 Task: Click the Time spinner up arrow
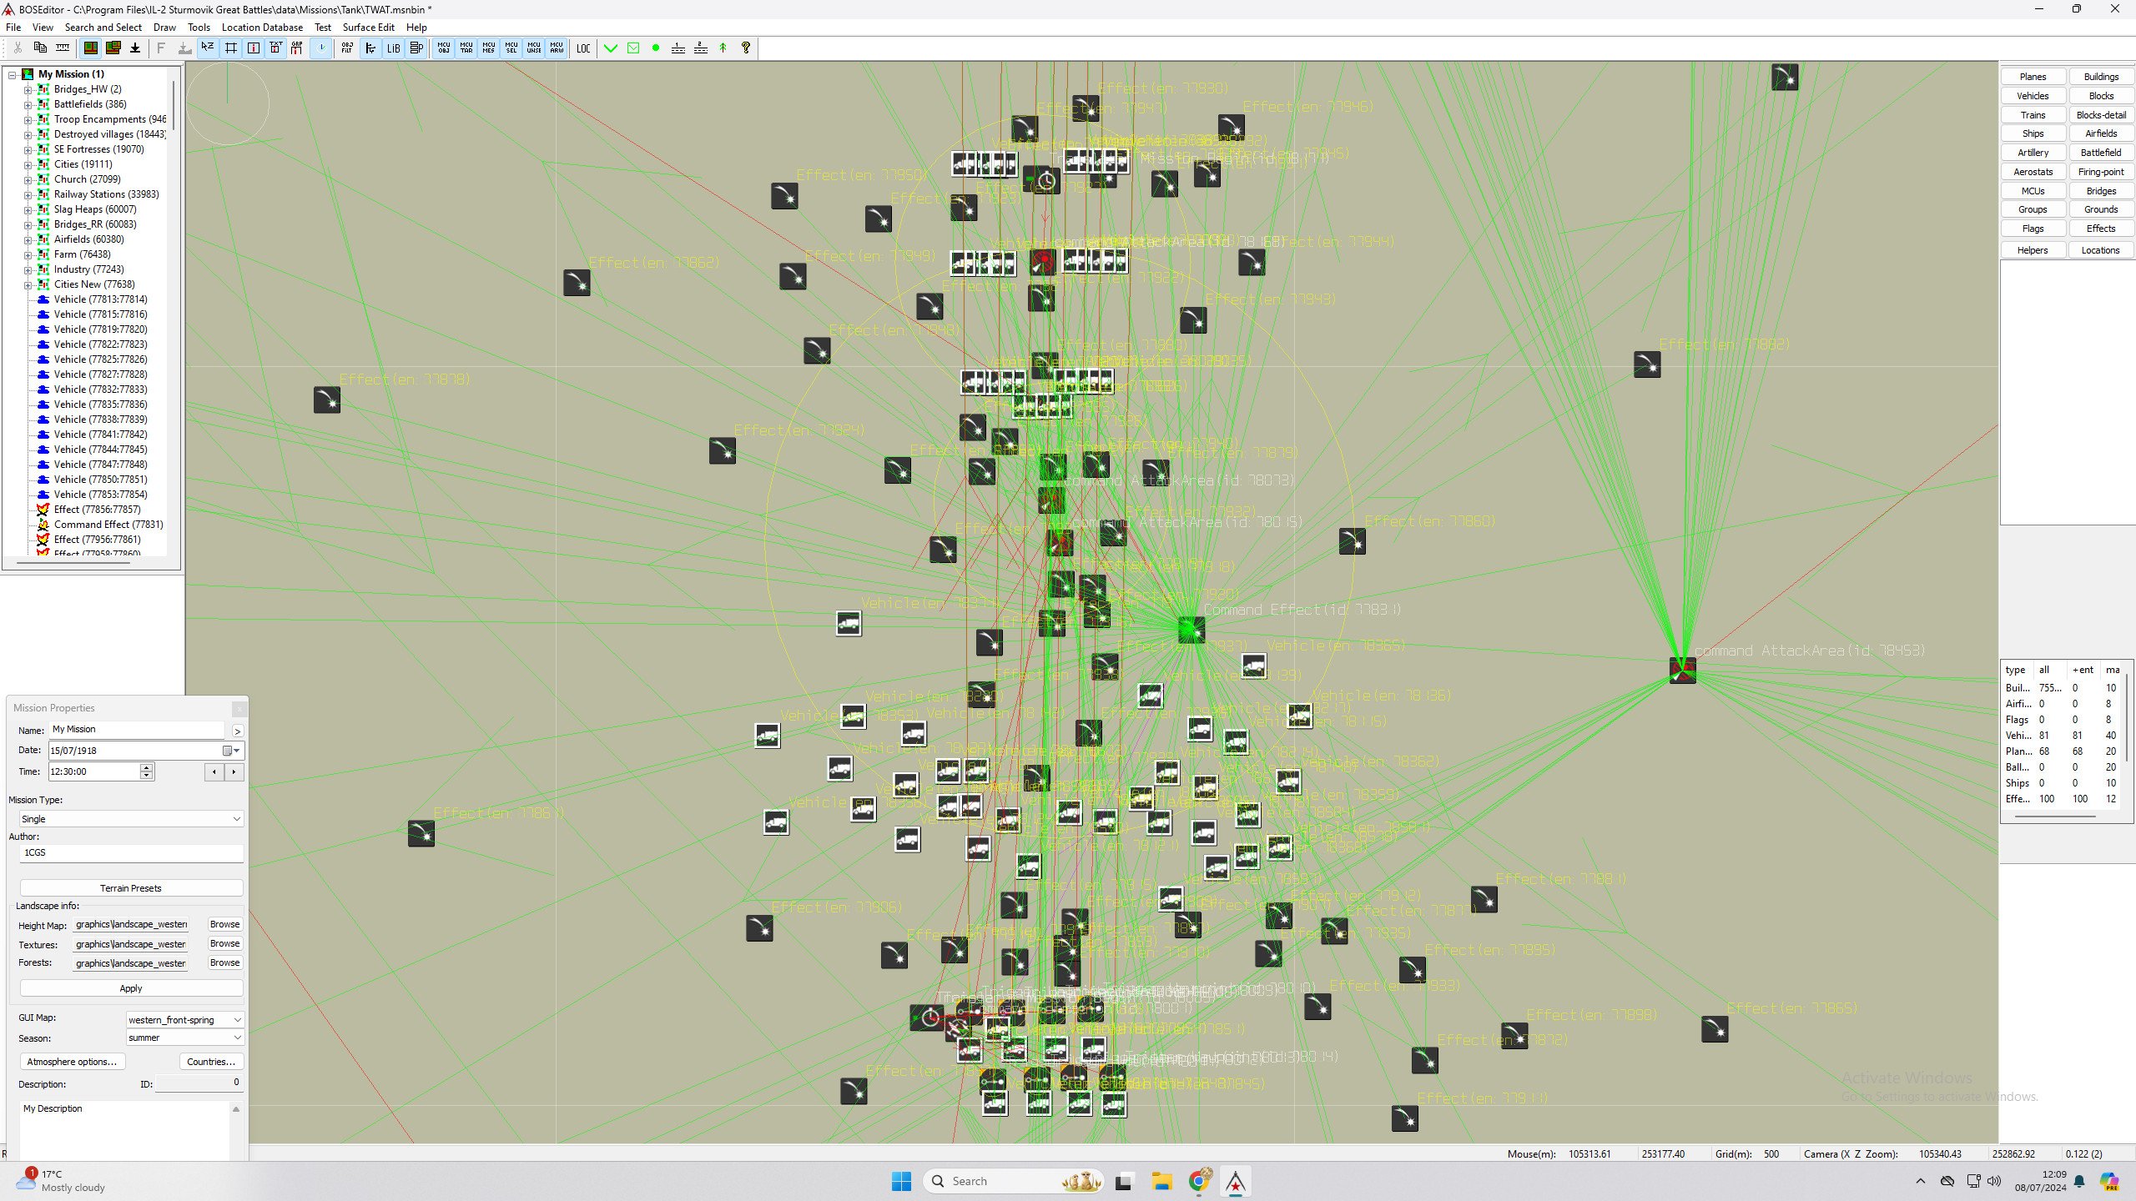click(x=147, y=767)
